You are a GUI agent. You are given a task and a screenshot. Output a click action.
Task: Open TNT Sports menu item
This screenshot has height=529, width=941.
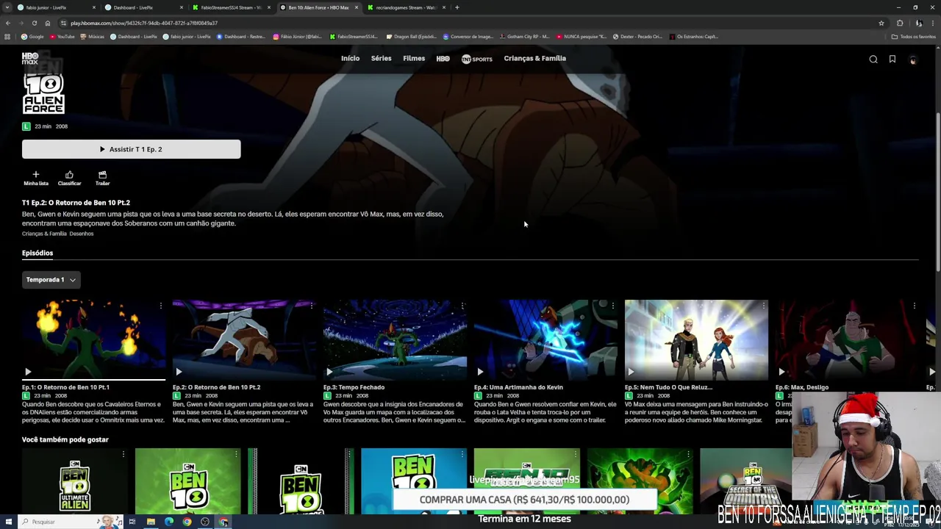click(x=476, y=59)
